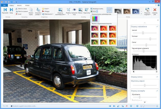Open help via question mark icon
This screenshot has width=161, height=109.
pyautogui.click(x=159, y=5)
